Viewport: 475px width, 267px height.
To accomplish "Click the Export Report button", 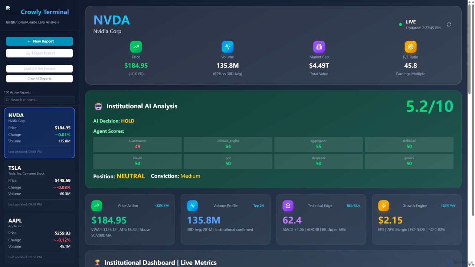I will [39, 53].
